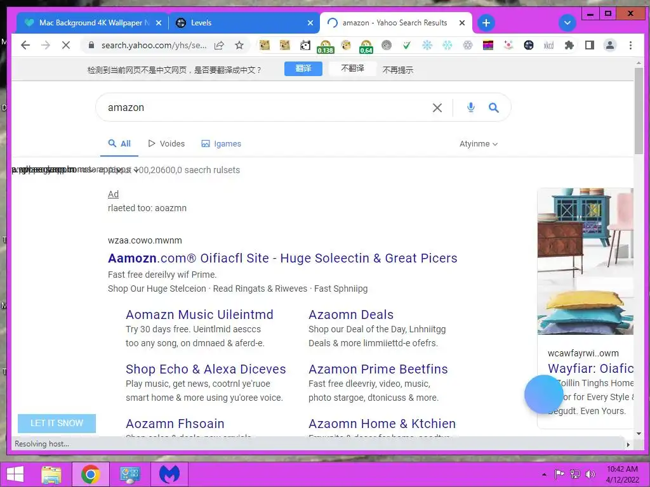Open Azaomn Deals link
650x487 pixels.
pos(350,315)
